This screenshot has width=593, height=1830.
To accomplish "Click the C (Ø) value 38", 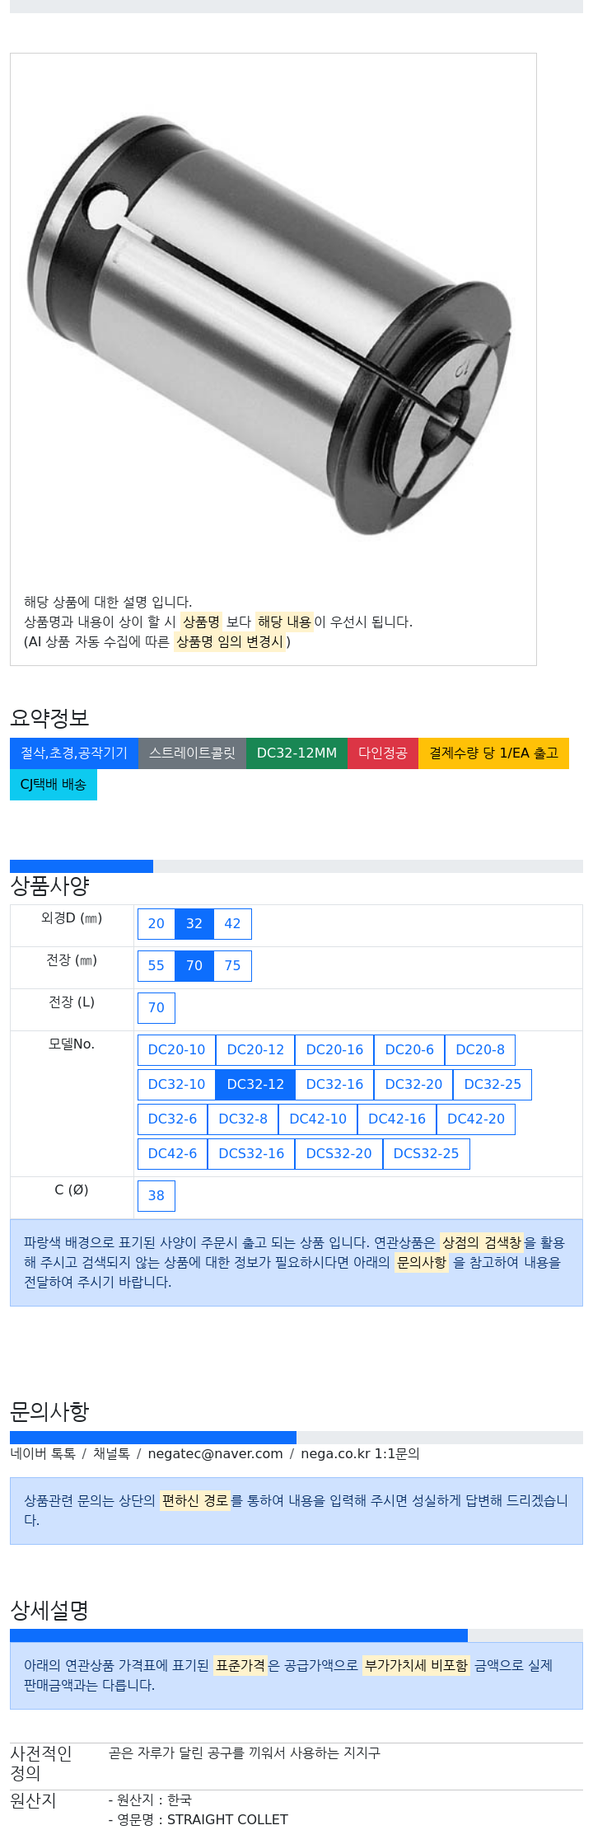I will pos(156,1195).
